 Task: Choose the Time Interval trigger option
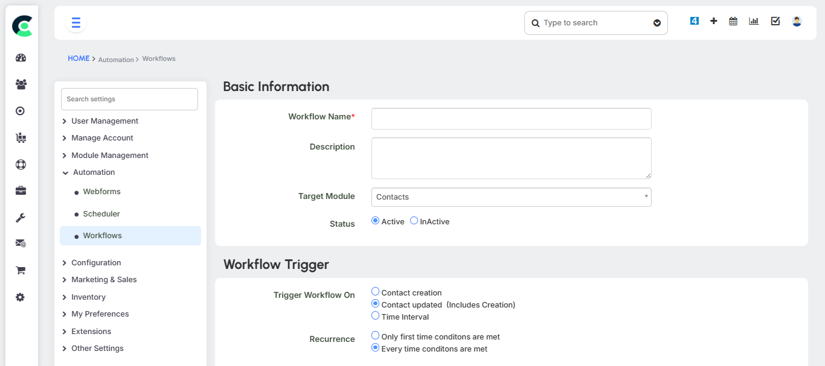(x=376, y=316)
